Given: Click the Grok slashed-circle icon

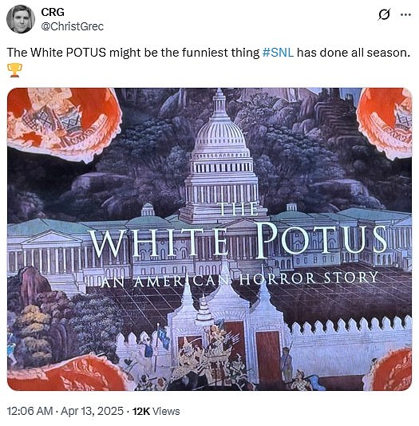Looking at the screenshot, I should (x=384, y=14).
